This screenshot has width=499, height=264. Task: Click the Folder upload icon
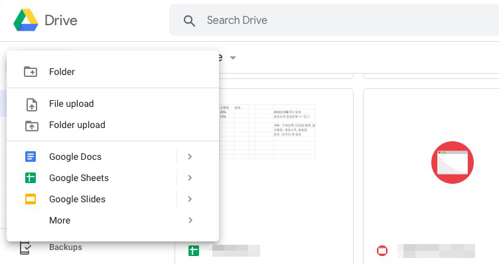31,125
